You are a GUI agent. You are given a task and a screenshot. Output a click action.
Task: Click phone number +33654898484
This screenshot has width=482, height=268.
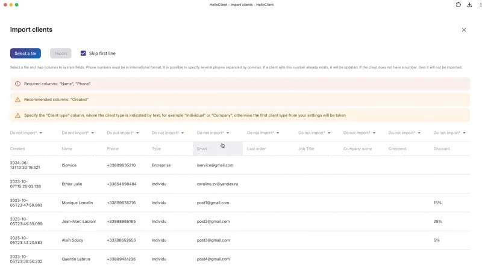(122, 184)
